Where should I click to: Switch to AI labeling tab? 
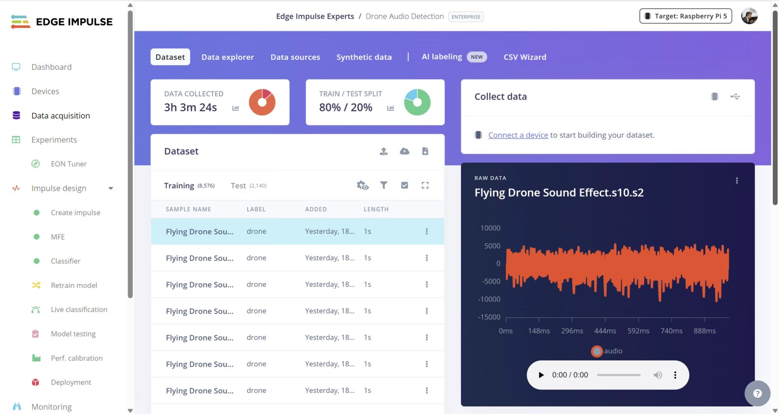pos(454,57)
